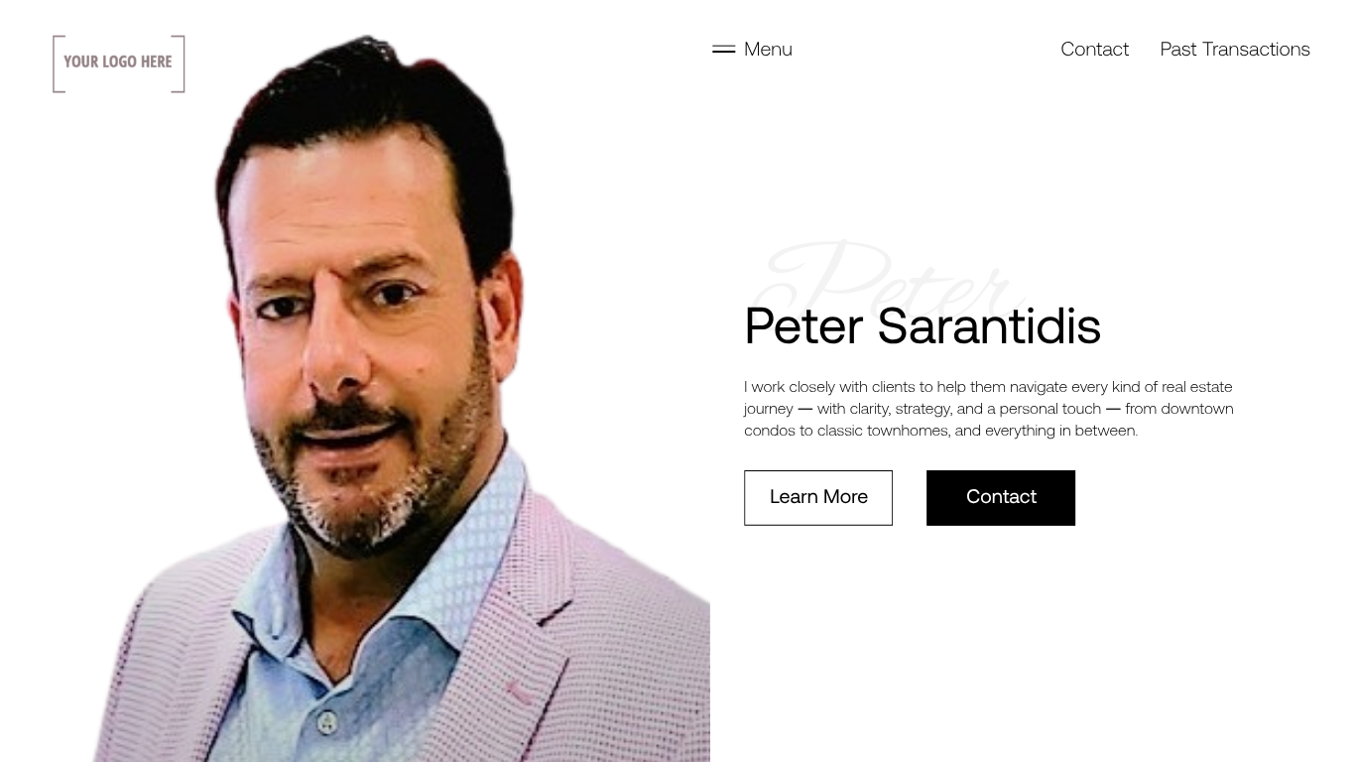Click the black Contact button
1355x762 pixels.
pyautogui.click(x=1001, y=498)
